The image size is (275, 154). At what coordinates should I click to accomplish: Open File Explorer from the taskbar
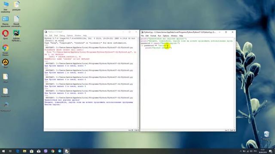tap(24, 151)
